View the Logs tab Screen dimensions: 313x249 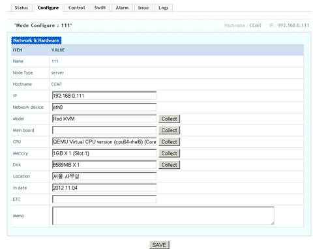164,8
